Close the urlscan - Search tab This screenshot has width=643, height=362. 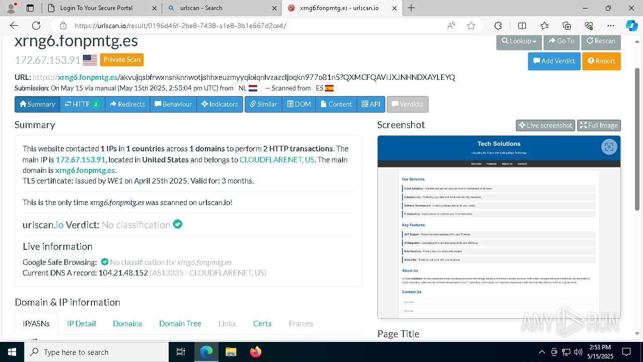275,8
